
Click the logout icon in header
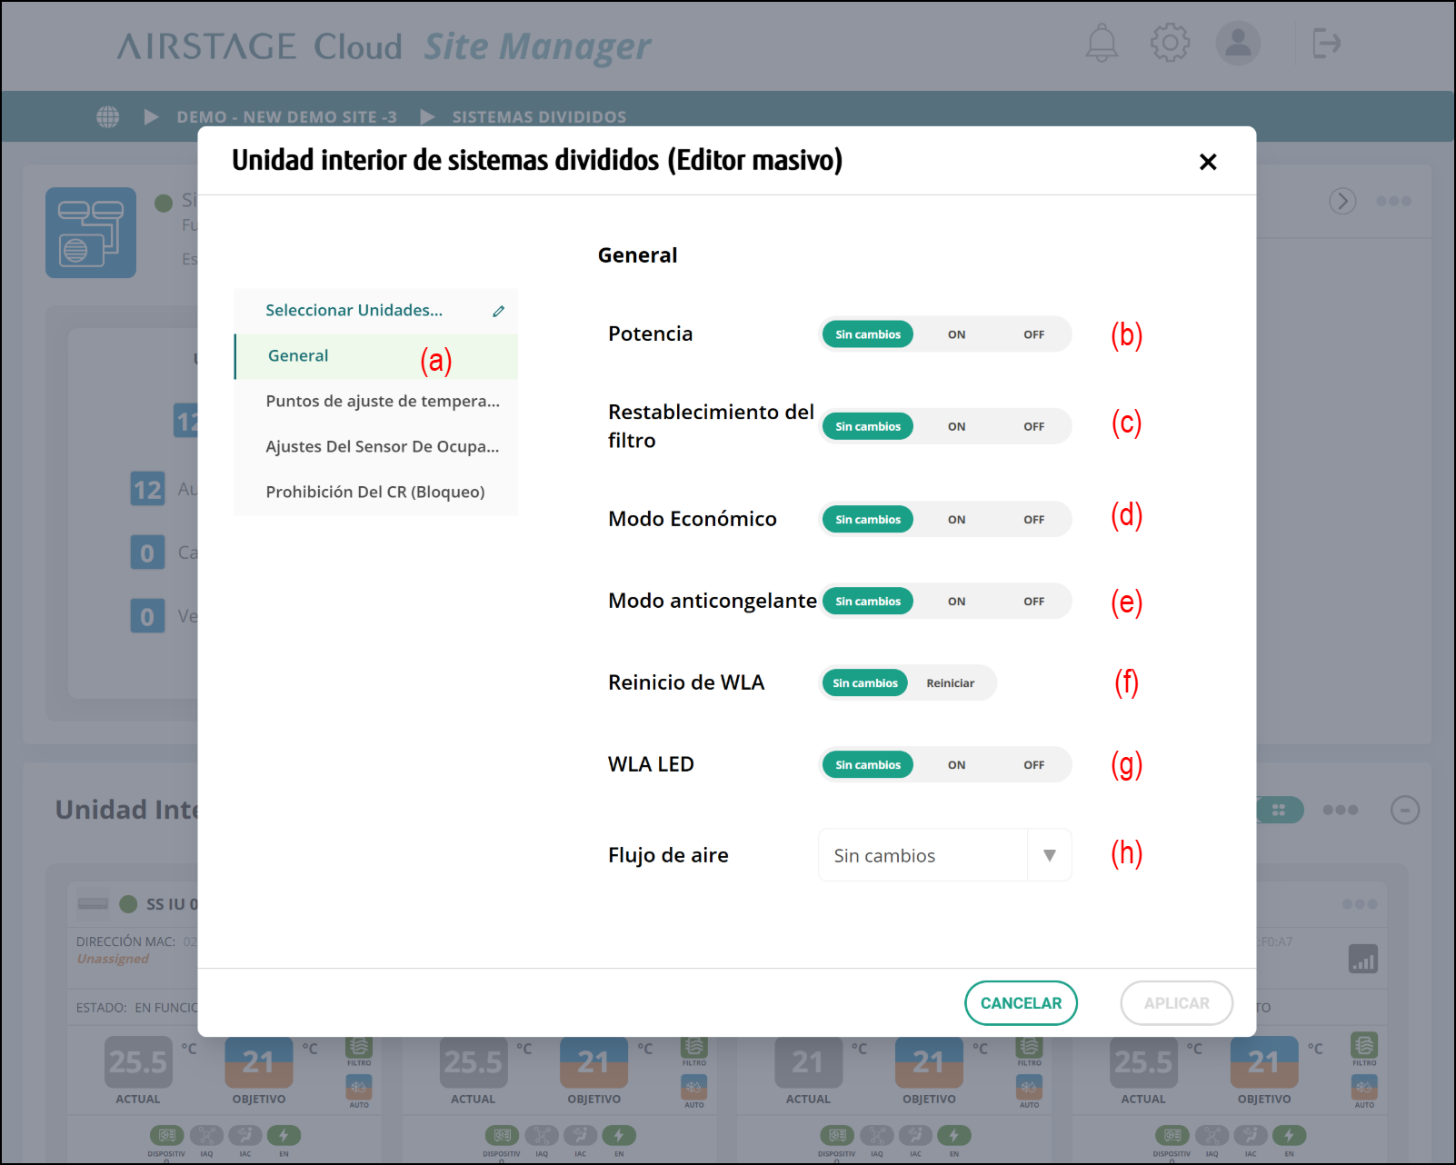[1326, 44]
